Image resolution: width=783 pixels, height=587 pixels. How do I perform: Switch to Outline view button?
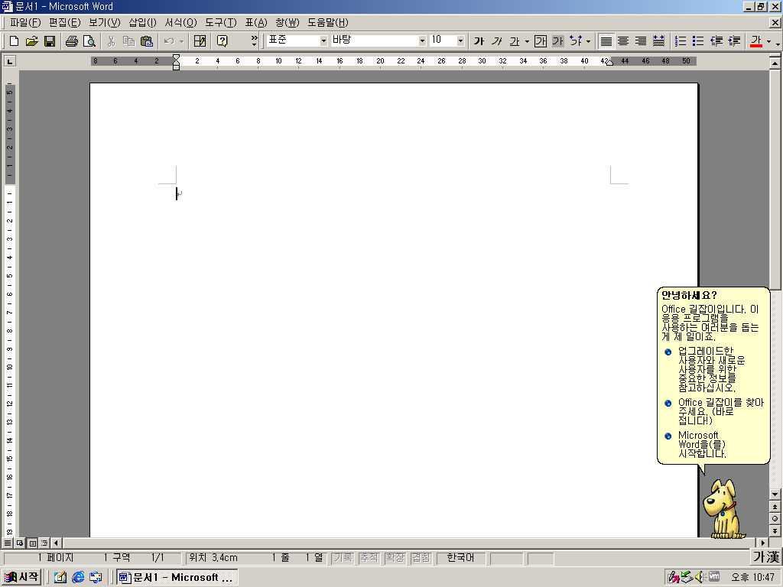(x=44, y=543)
